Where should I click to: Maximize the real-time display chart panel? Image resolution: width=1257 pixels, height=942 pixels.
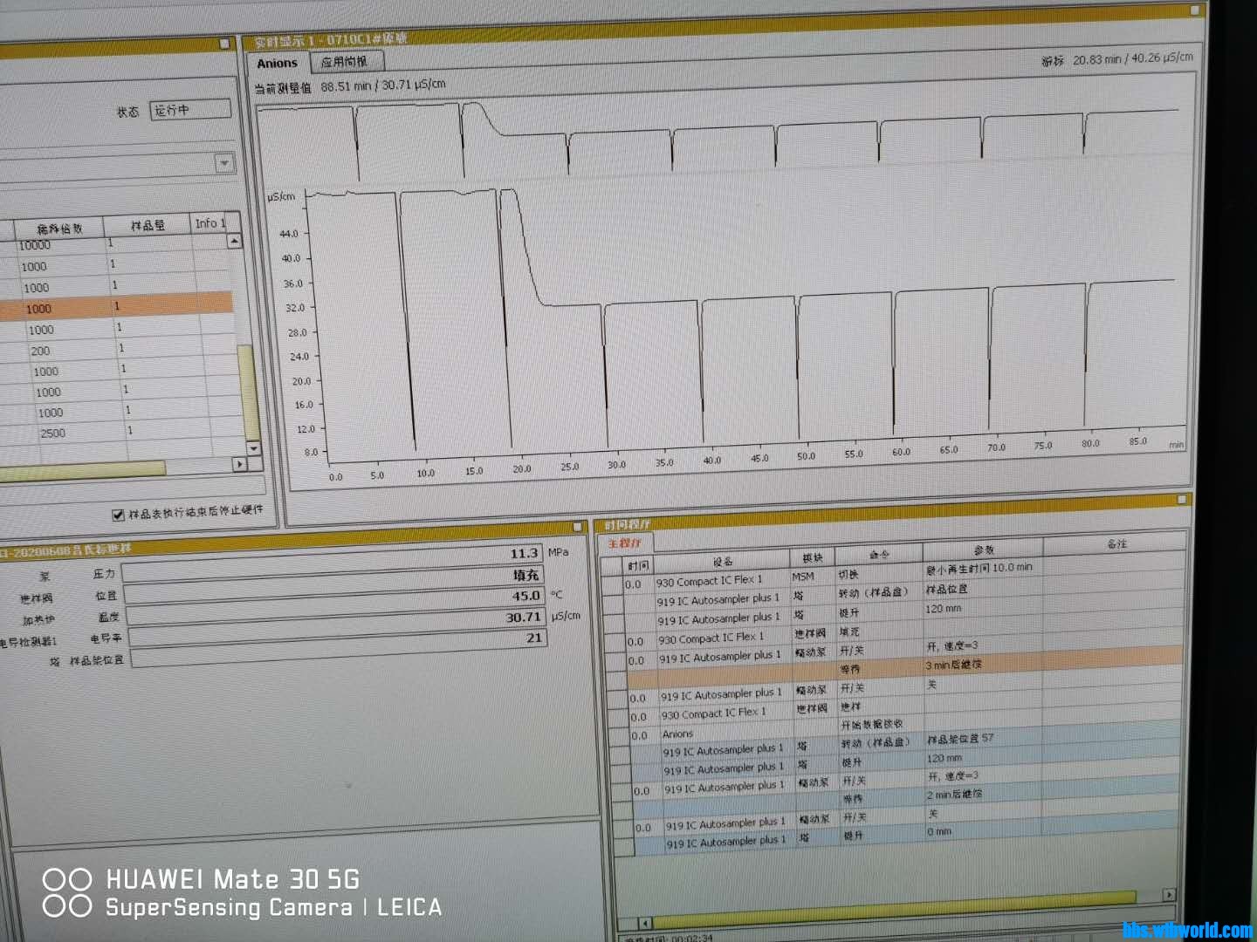[x=1195, y=10]
